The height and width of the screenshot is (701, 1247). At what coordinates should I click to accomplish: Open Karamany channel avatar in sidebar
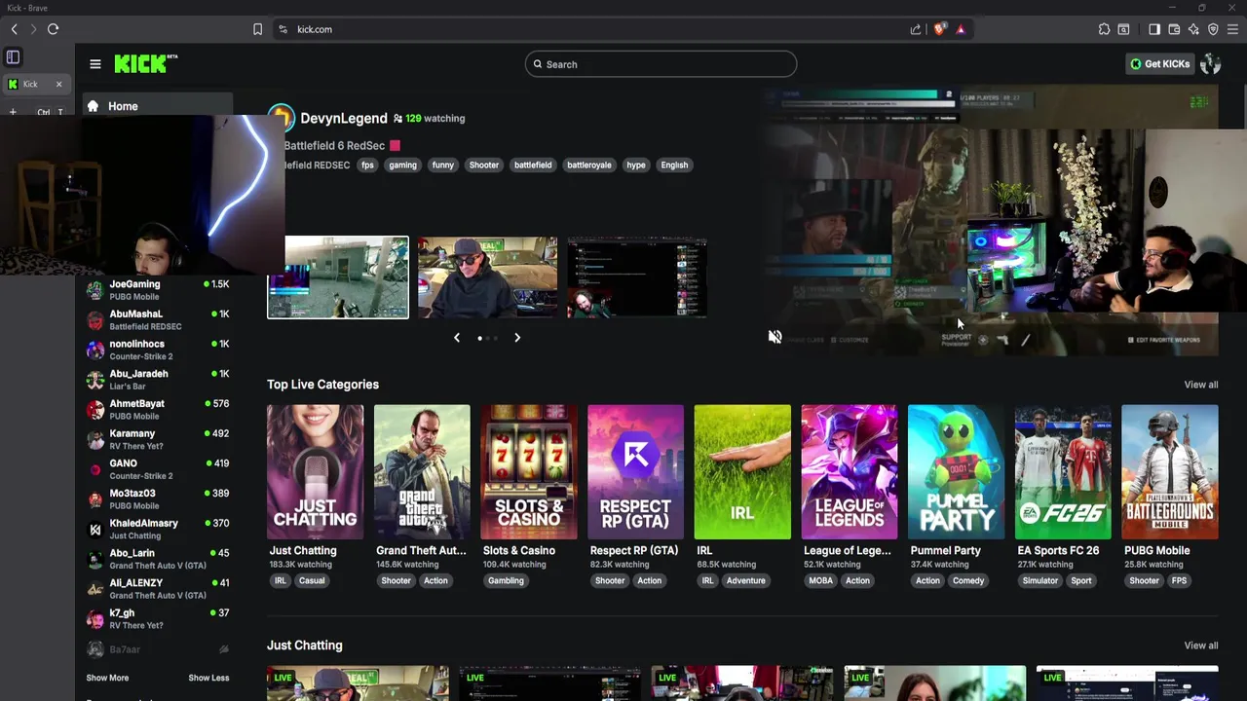click(94, 440)
